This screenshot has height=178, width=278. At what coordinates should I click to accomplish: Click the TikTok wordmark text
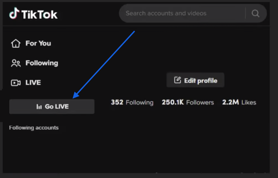[39, 14]
